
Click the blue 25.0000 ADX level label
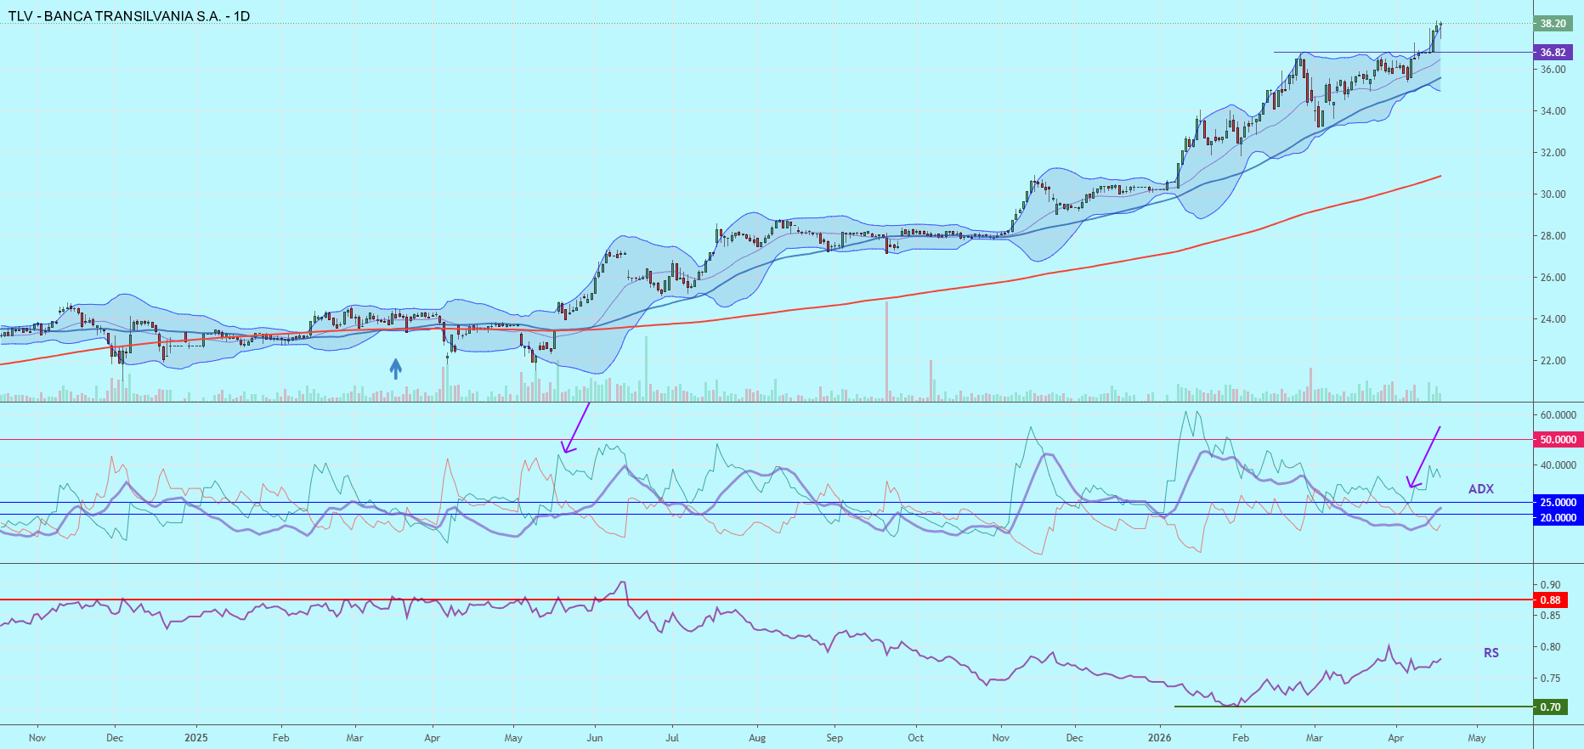coord(1558,503)
